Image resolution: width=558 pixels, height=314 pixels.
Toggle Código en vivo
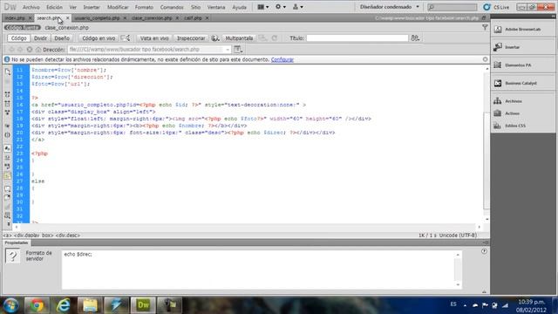99,38
